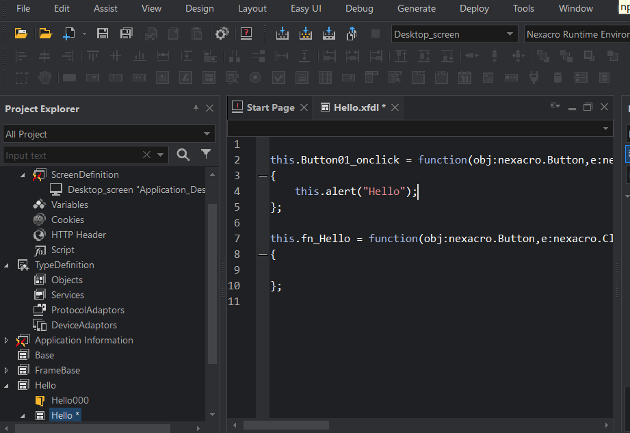Open the tab list dropdown in editor

tap(555, 105)
